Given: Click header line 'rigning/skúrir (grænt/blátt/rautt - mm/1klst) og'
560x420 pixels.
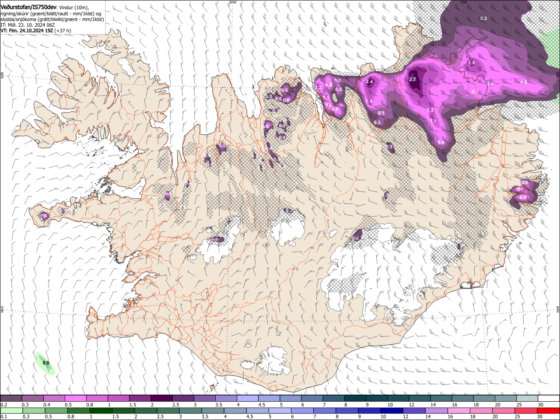Looking at the screenshot, I should click(x=51, y=14).
